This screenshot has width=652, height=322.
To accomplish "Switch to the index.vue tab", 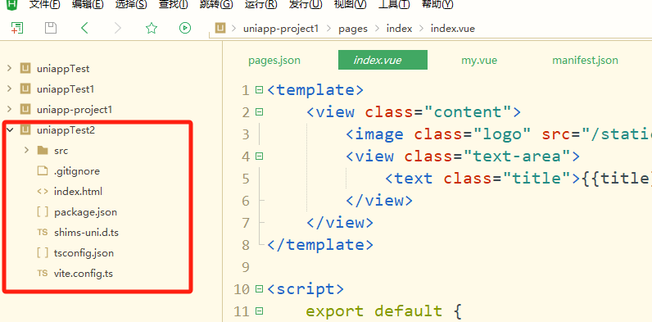I will pos(383,60).
